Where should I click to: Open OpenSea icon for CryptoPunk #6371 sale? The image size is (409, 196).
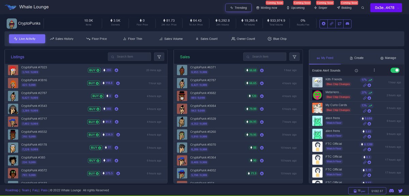coord(262,70)
